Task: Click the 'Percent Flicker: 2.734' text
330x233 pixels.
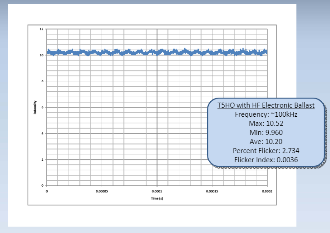Action: 266,150
